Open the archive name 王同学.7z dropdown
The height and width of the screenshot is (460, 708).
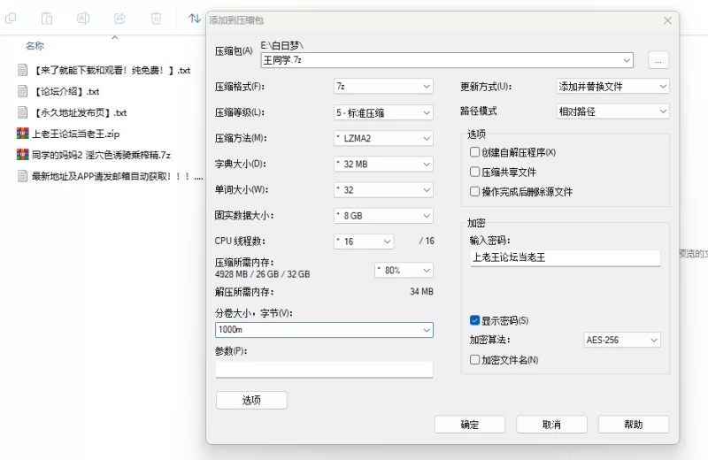click(x=627, y=60)
